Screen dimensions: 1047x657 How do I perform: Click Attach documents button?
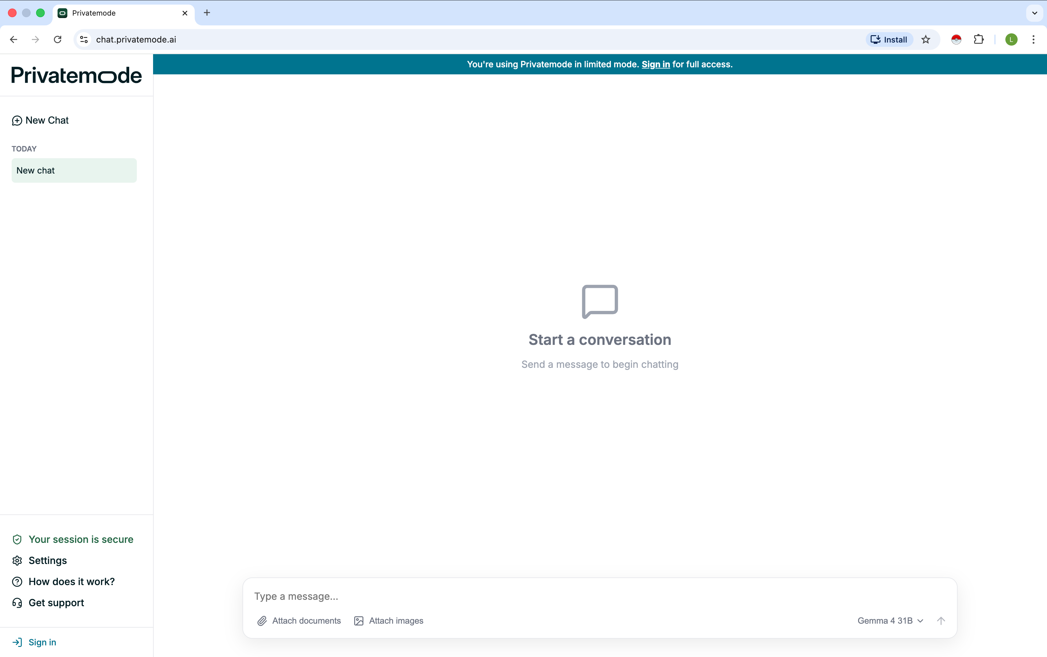pyautogui.click(x=299, y=621)
